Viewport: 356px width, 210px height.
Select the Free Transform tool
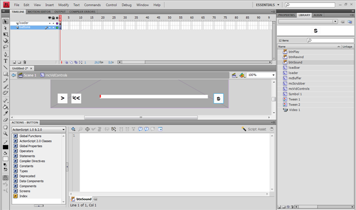click(6, 34)
